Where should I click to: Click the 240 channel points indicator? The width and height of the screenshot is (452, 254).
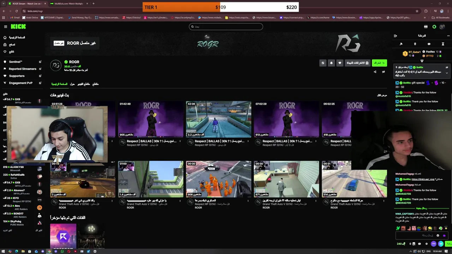401,244
